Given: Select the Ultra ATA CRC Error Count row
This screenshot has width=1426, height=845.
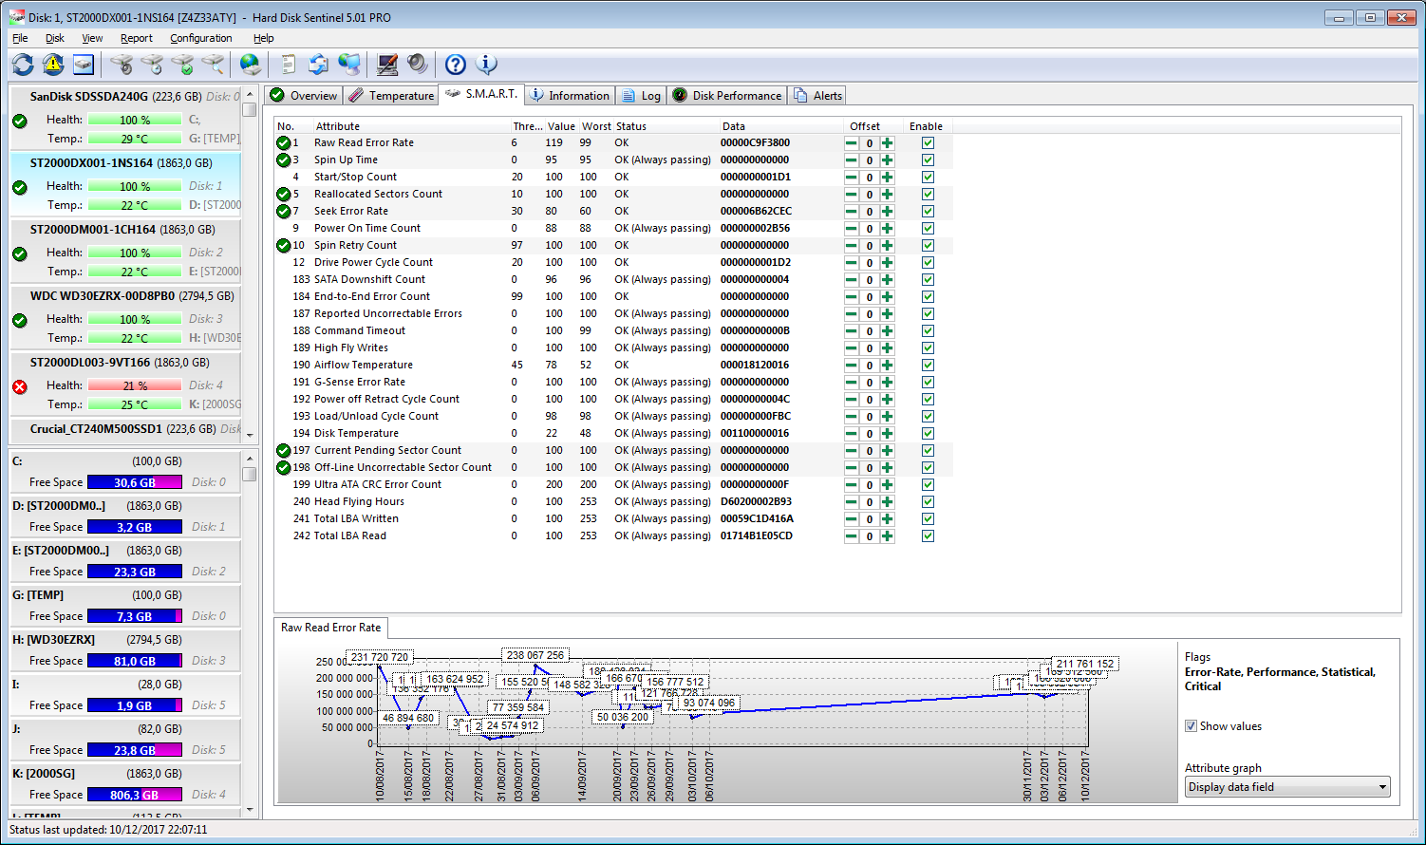Looking at the screenshot, I should (x=613, y=485).
